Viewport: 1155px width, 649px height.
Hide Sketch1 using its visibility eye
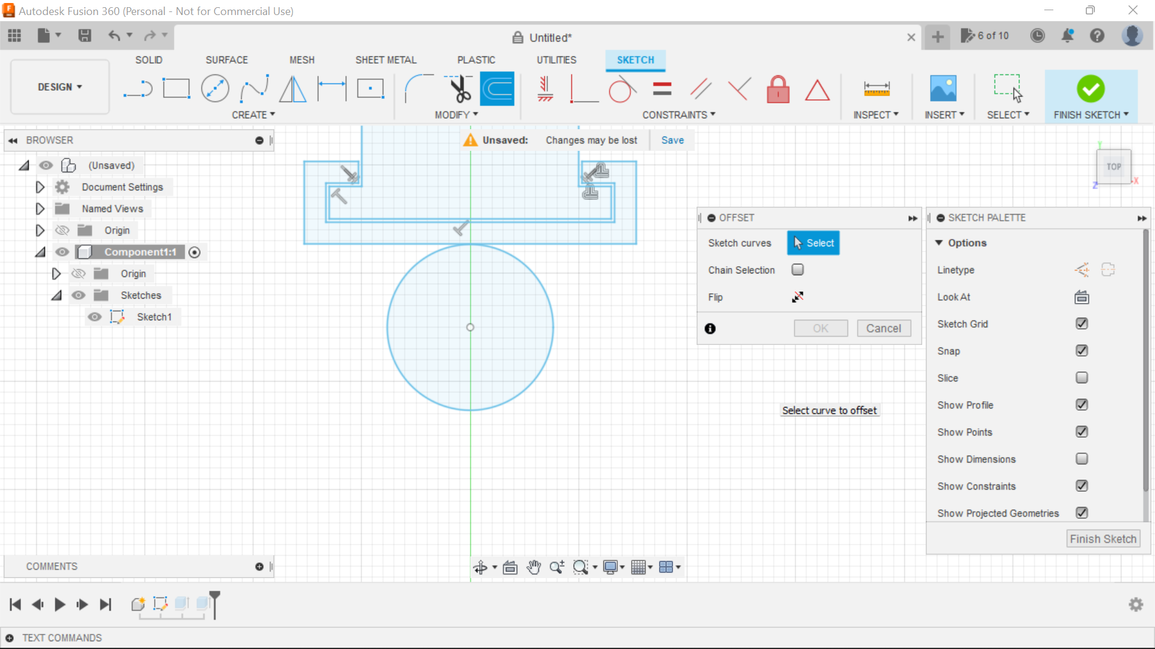(x=94, y=317)
